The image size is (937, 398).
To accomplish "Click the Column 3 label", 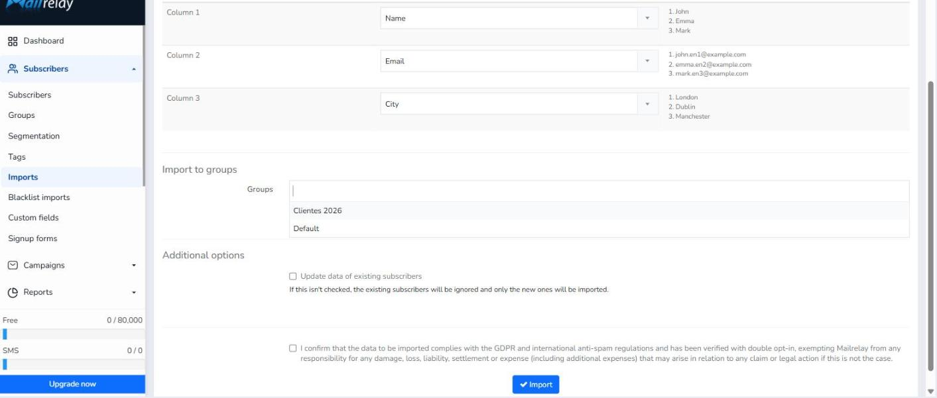I will (x=183, y=98).
